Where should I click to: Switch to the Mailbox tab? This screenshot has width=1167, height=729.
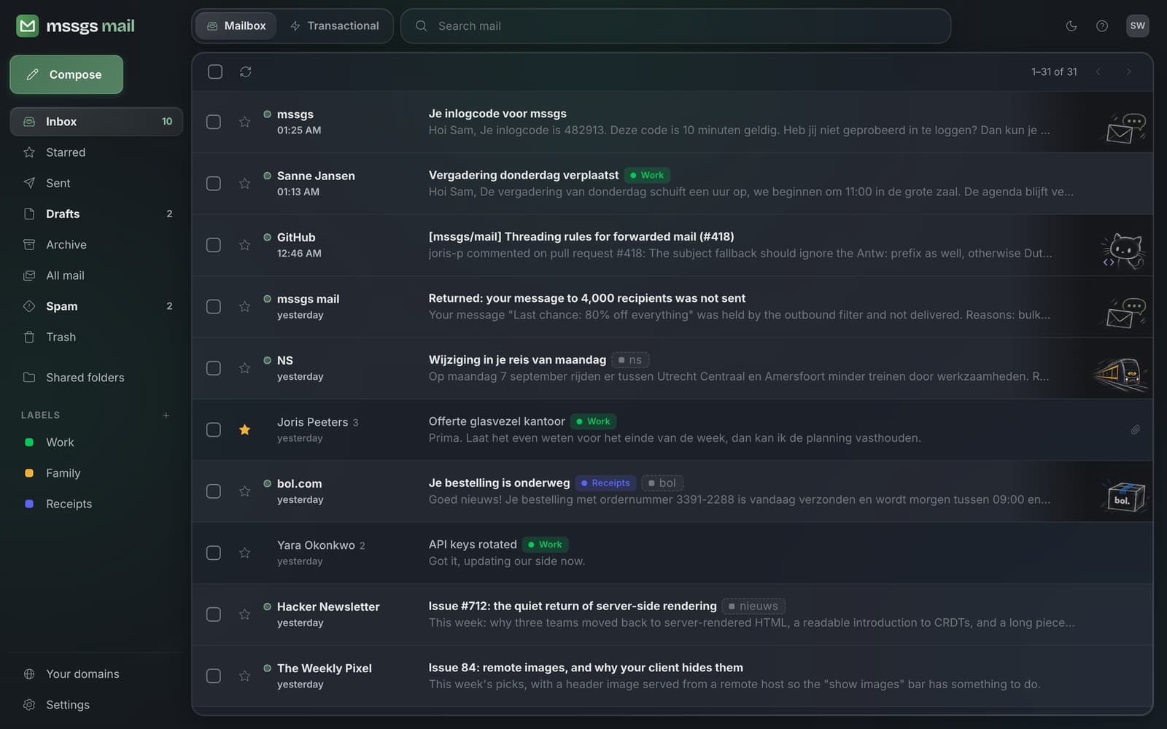(x=236, y=26)
